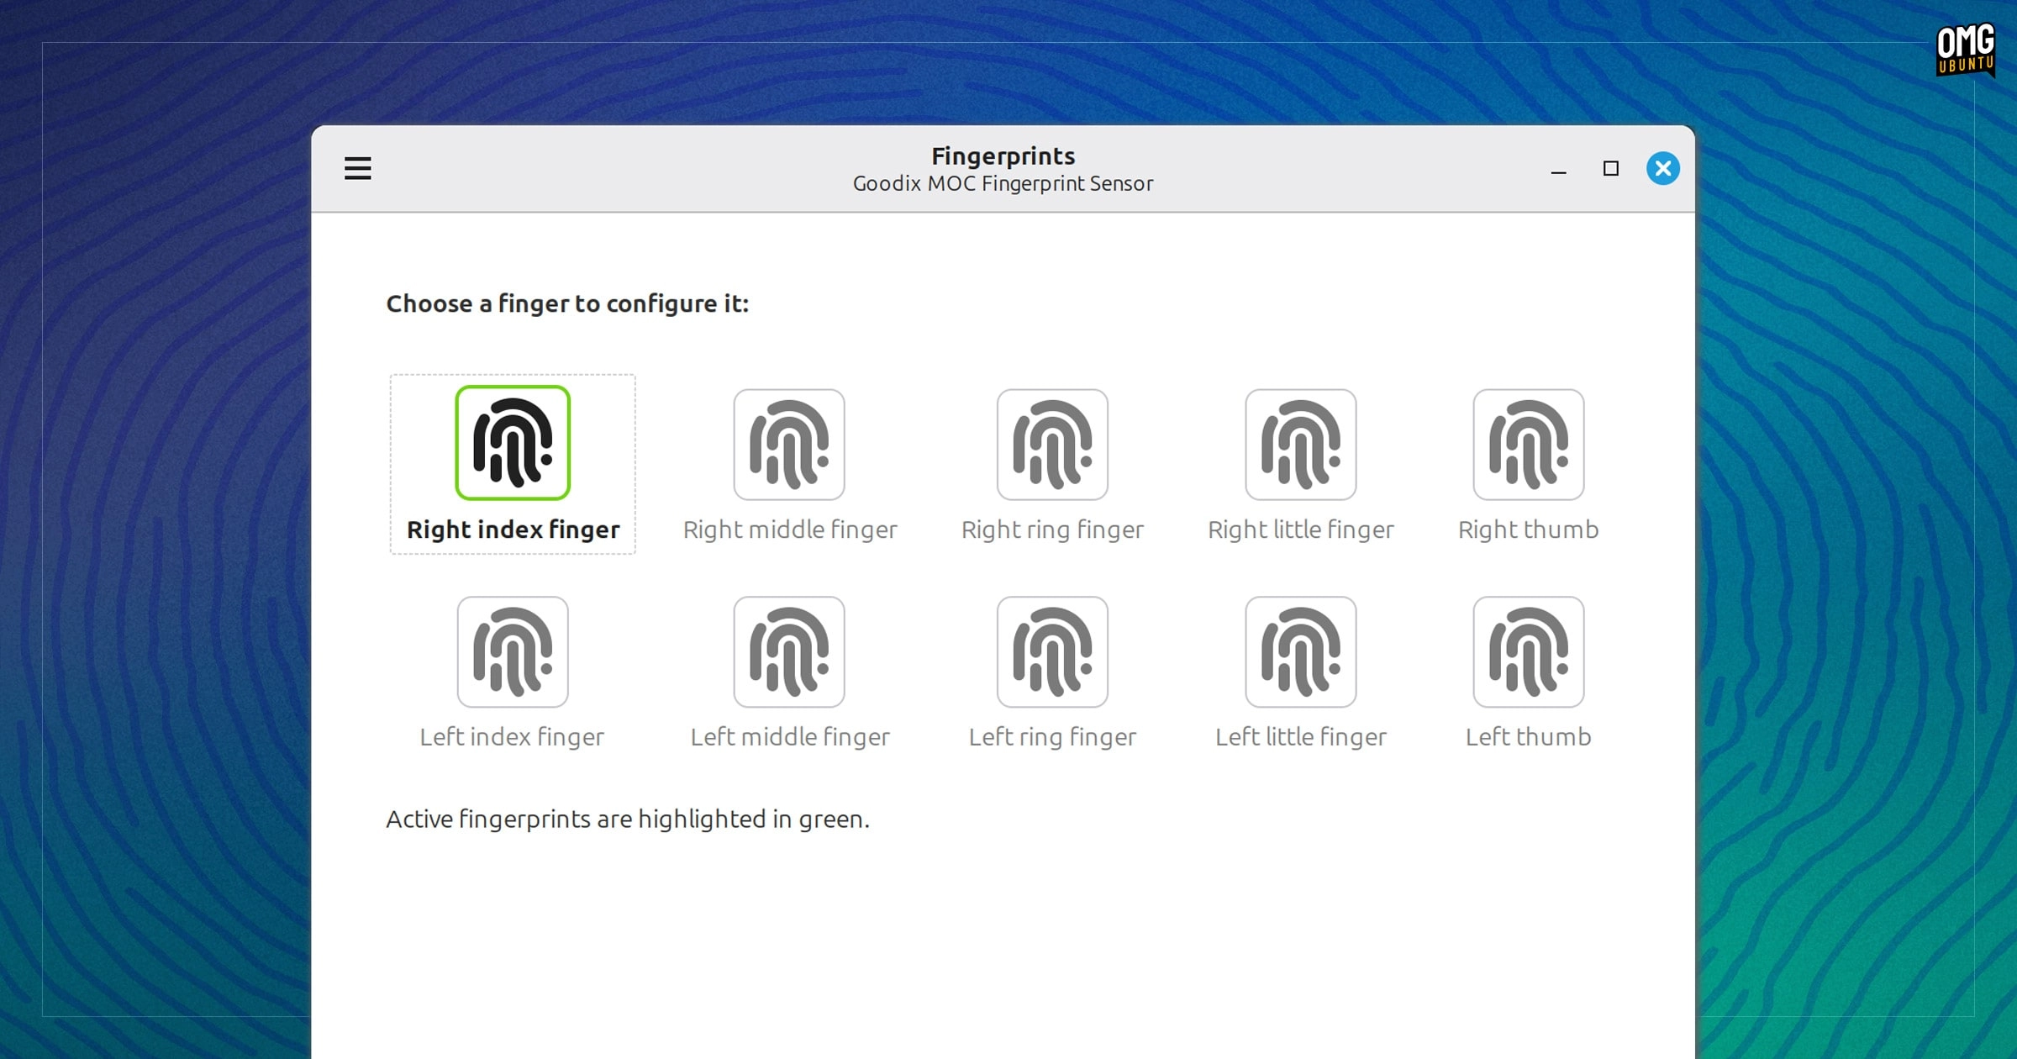Click the "Right index finger" label
Screen dimensions: 2017x1059
click(513, 530)
